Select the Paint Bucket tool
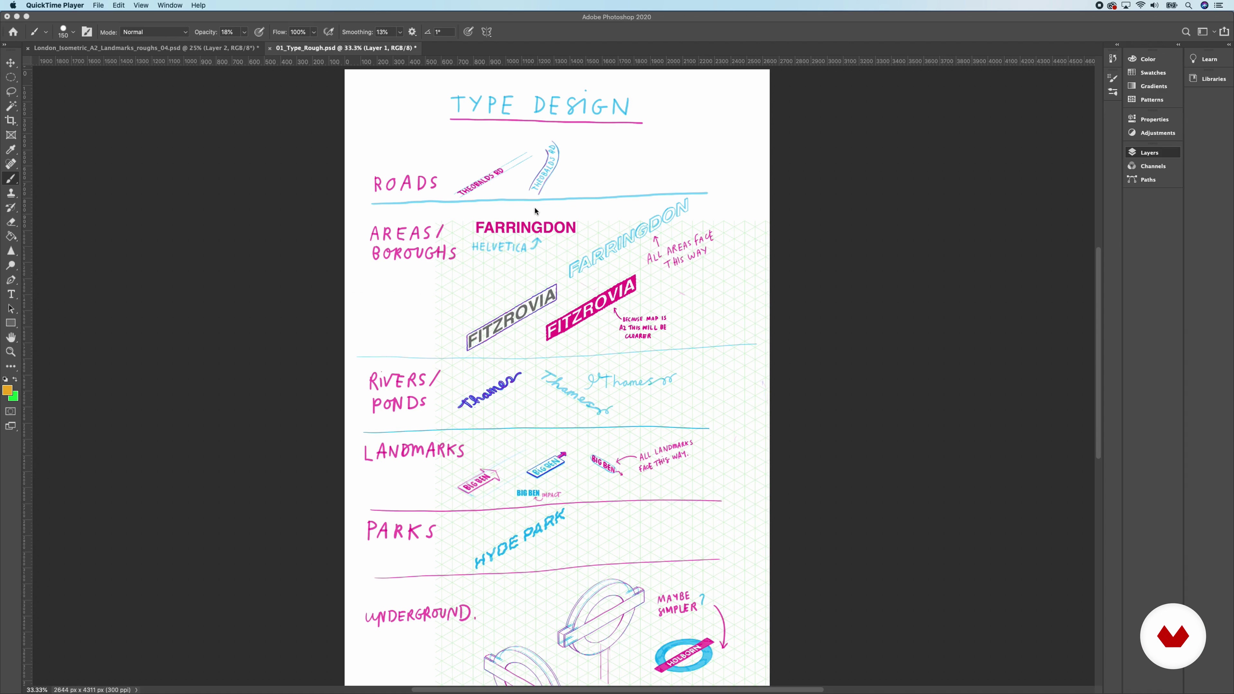 [11, 236]
